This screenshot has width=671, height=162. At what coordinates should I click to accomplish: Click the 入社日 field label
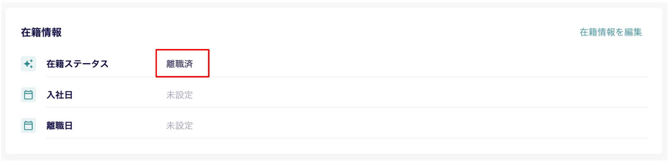pos(60,95)
